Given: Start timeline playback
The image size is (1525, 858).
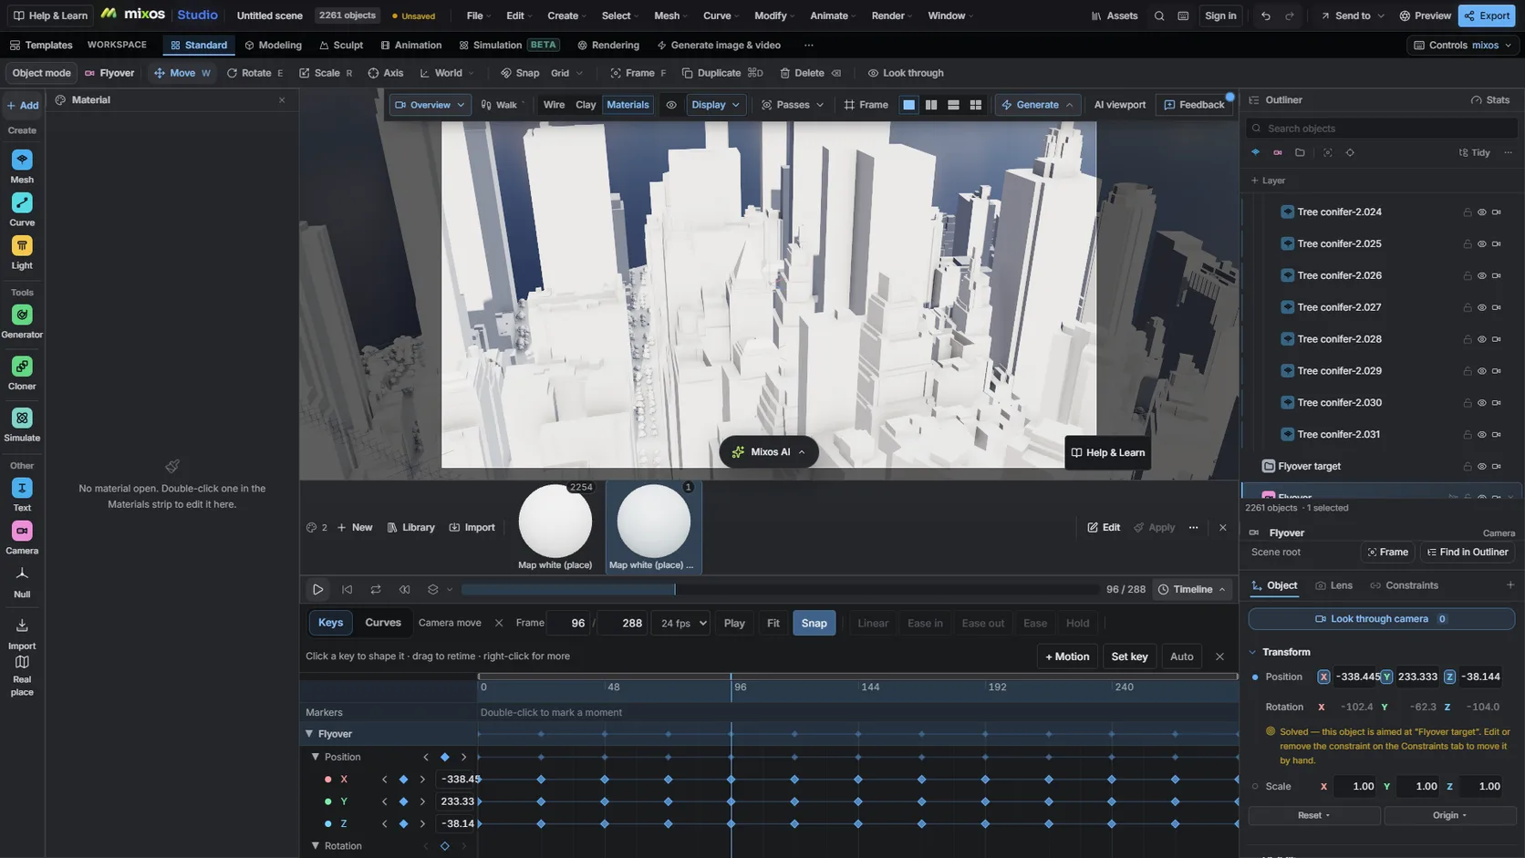Looking at the screenshot, I should coord(317,590).
